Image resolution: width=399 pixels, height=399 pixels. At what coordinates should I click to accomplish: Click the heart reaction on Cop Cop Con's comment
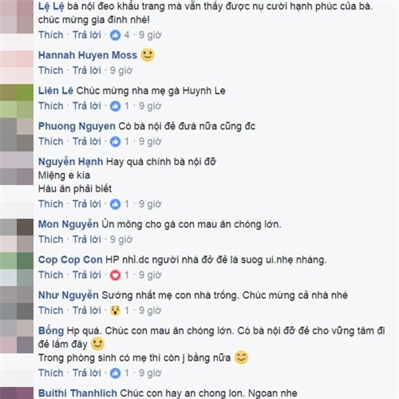tap(115, 275)
